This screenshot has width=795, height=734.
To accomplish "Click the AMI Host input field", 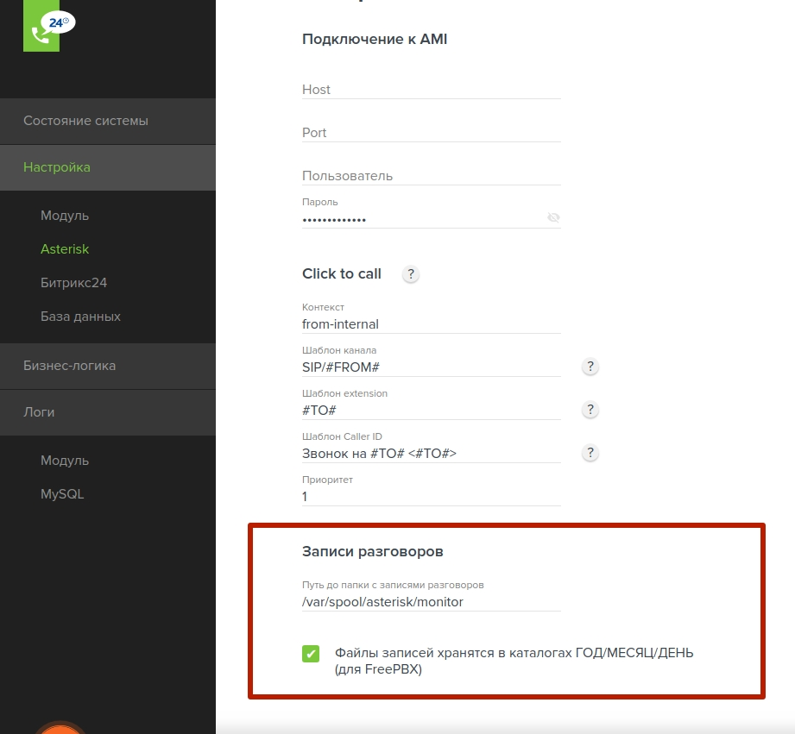I will (431, 90).
